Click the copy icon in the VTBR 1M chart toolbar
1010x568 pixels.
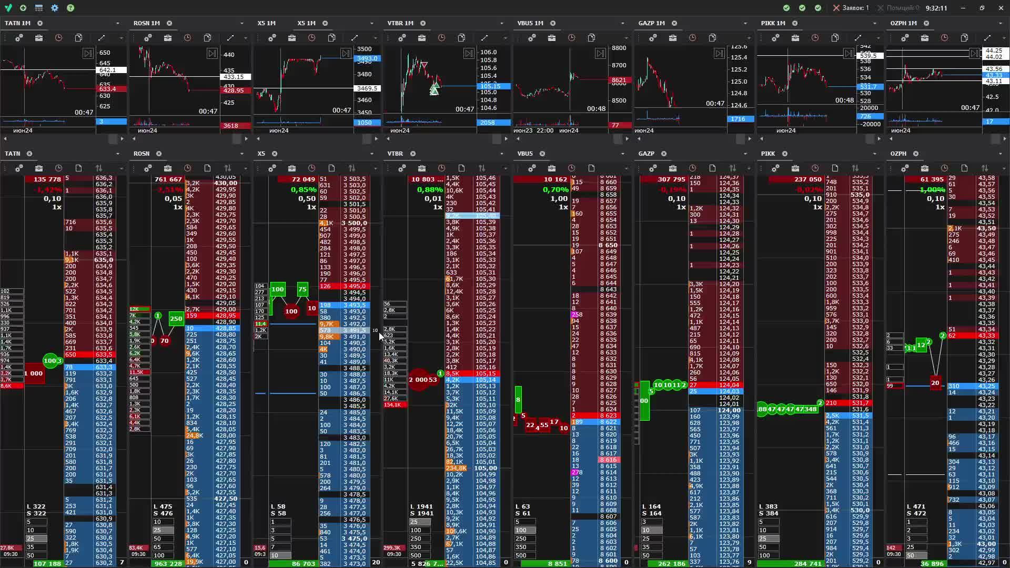[x=461, y=38]
